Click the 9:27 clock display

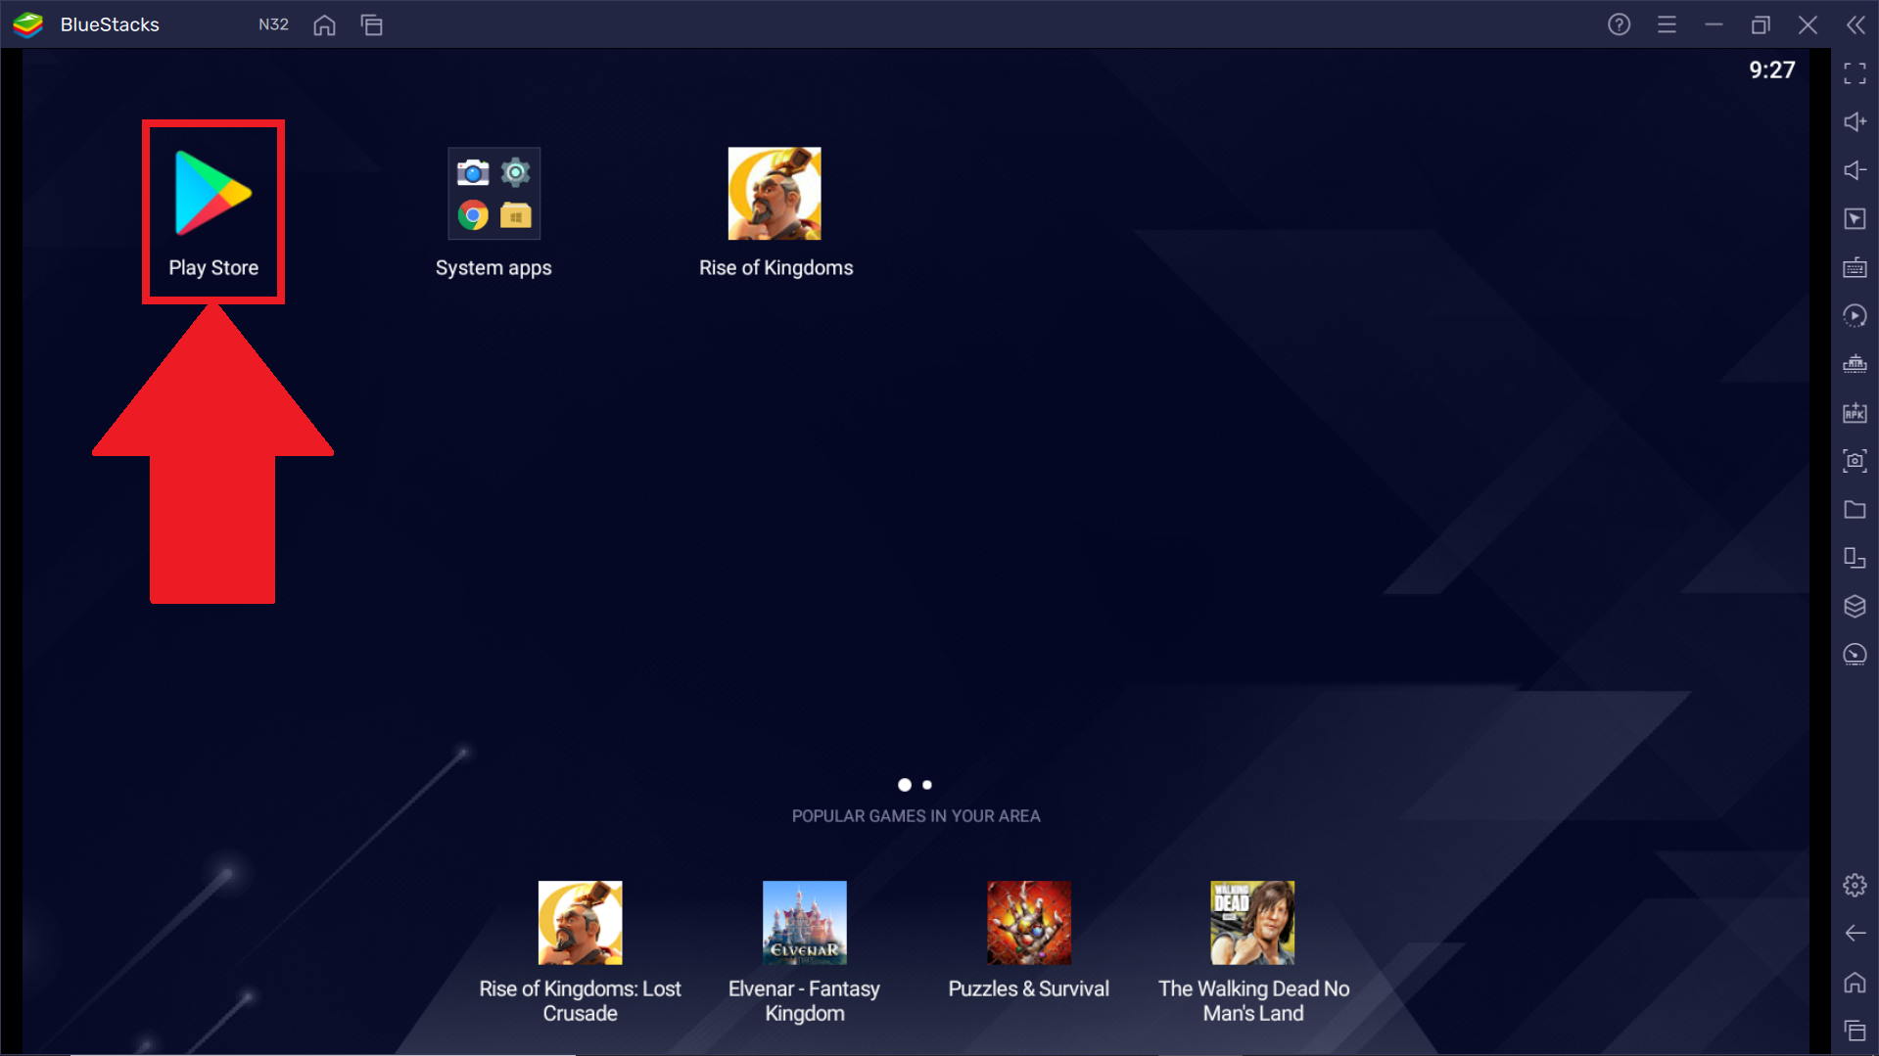1772,69
